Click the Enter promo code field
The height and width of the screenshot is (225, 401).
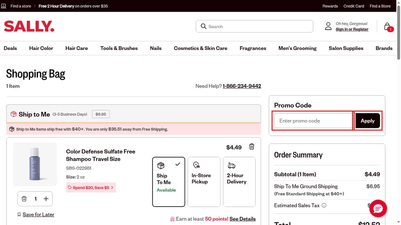coord(313,121)
